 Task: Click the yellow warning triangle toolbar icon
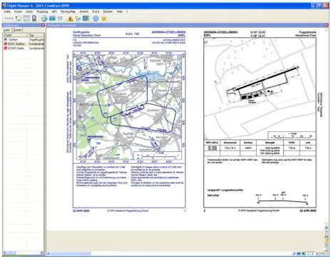pos(70,19)
